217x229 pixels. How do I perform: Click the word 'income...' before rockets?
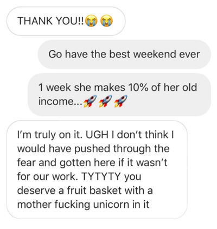(60, 101)
